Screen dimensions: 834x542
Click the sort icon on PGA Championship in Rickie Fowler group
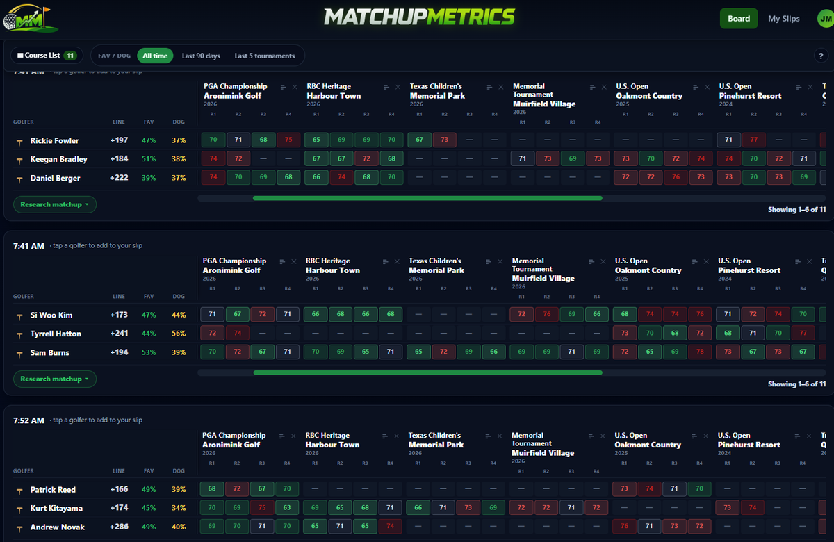pyautogui.click(x=284, y=87)
